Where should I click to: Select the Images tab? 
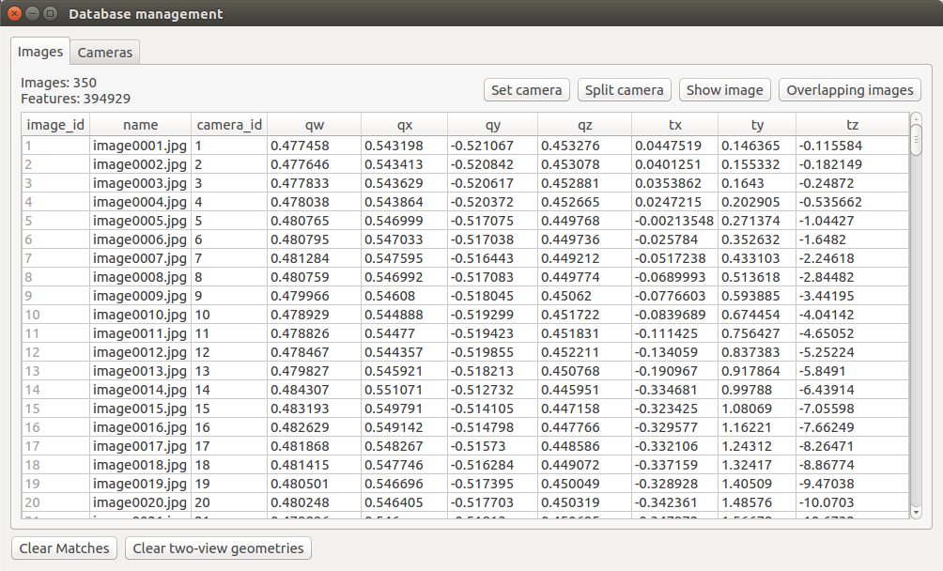(40, 52)
